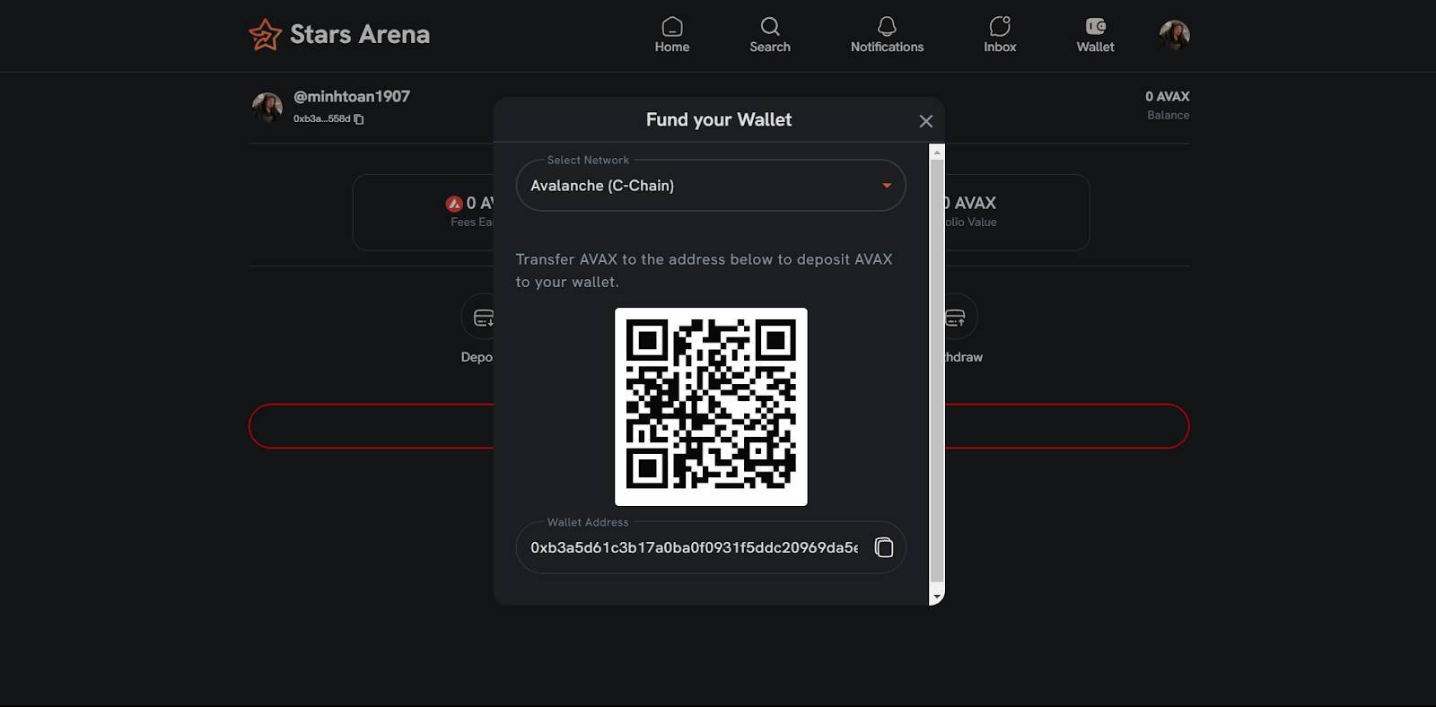The width and height of the screenshot is (1436, 707).
Task: Close the Fund your Wallet dialog
Action: coord(926,121)
